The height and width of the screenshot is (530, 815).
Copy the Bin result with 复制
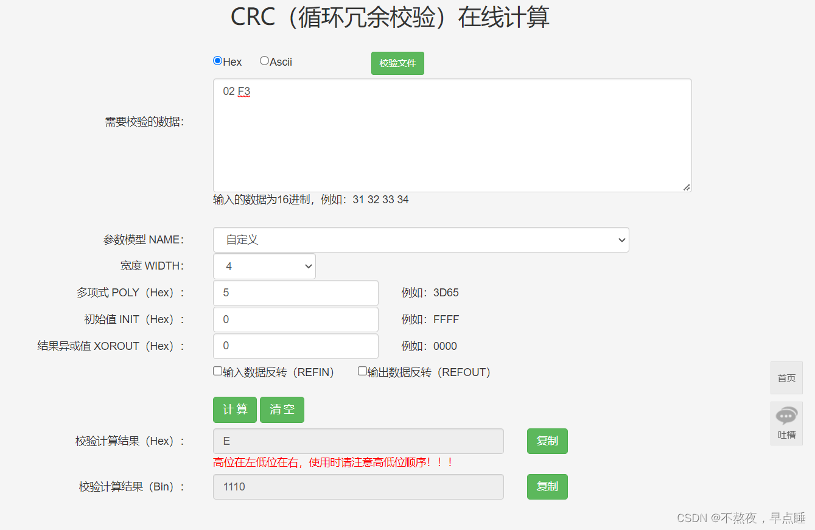click(x=547, y=487)
